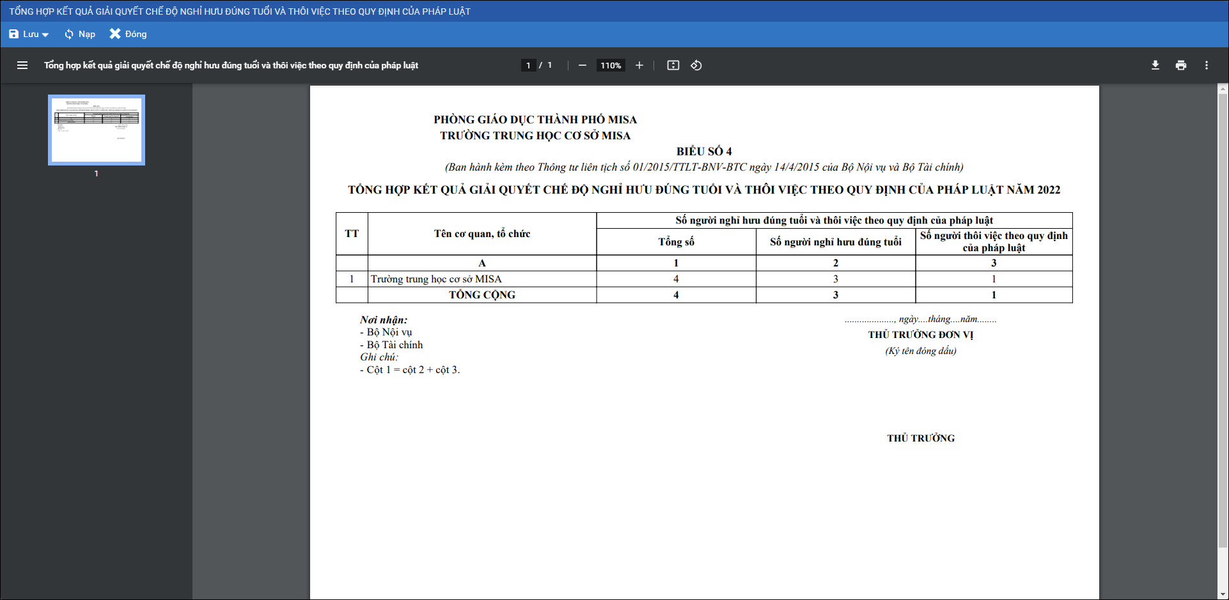Click the Nạp refresh arrows icon

pos(69,34)
